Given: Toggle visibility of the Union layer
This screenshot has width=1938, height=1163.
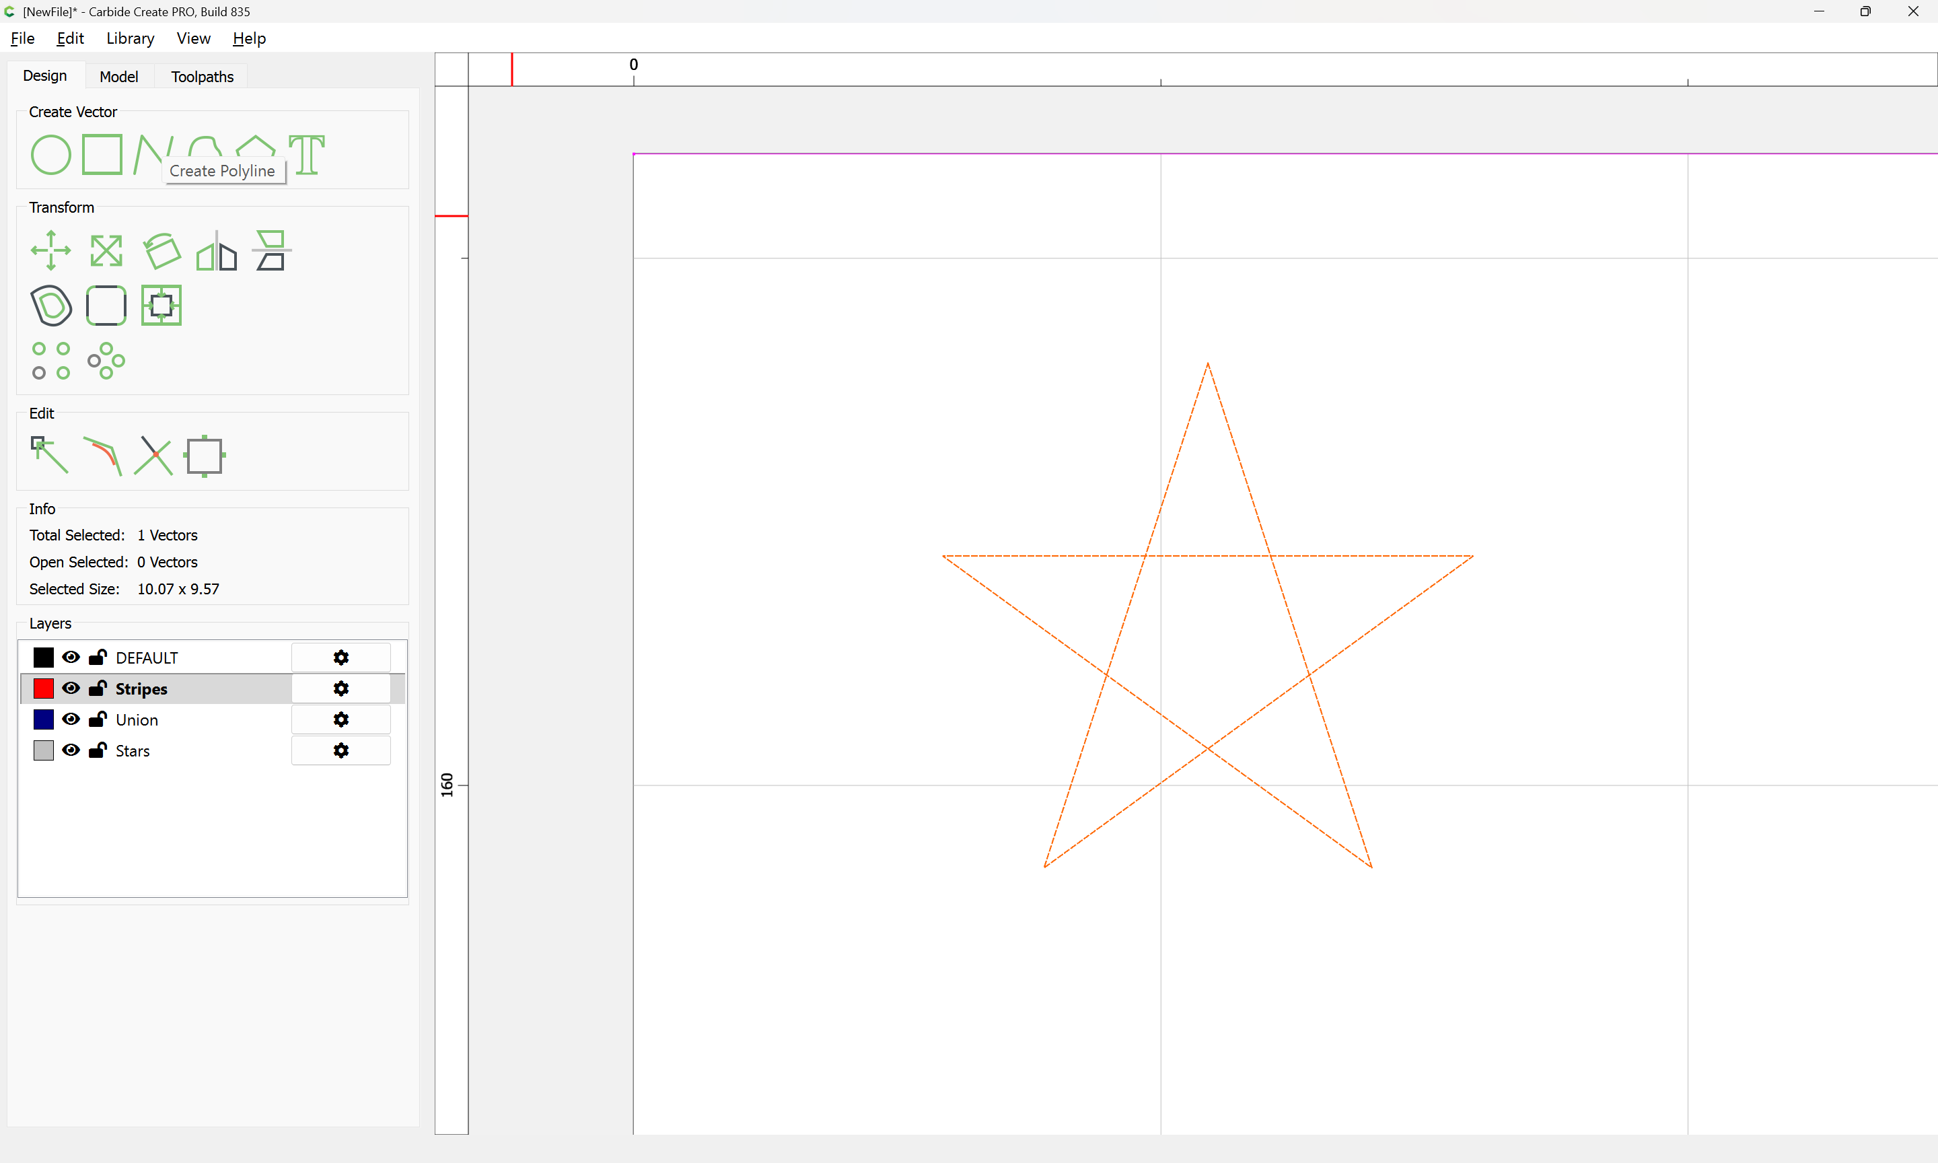Looking at the screenshot, I should pos(71,719).
